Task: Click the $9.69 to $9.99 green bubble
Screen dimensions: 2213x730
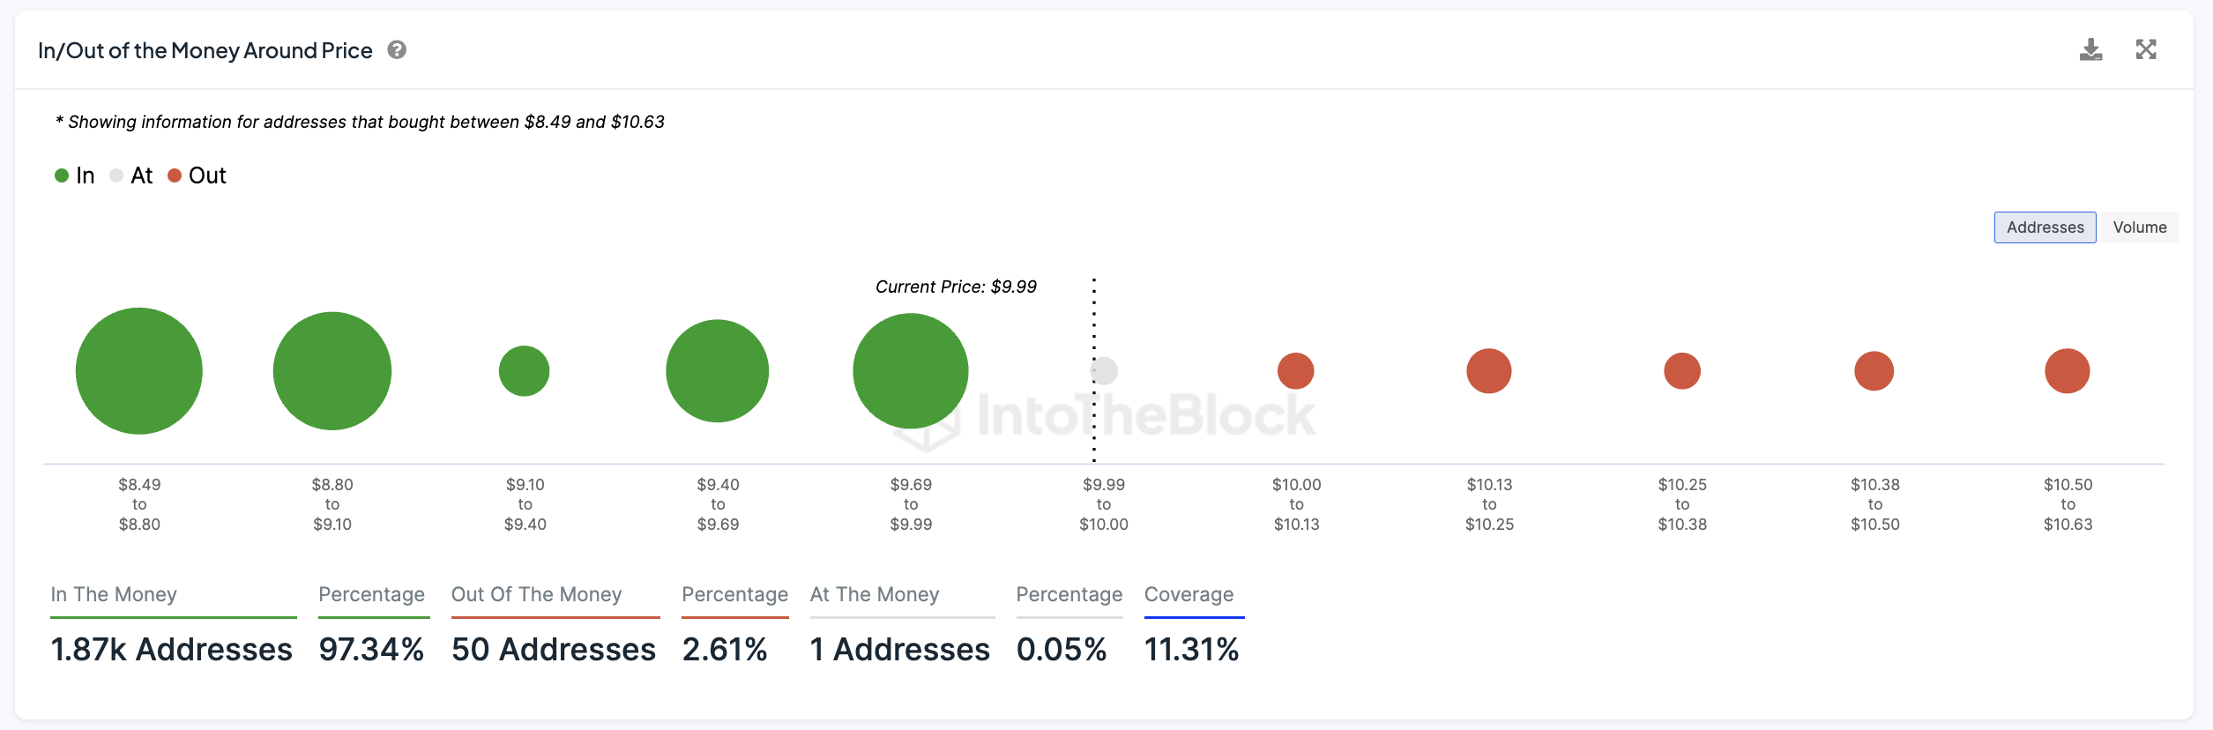Action: [x=911, y=371]
